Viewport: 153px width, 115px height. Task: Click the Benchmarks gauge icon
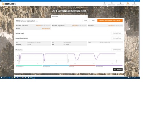pos(112,3)
